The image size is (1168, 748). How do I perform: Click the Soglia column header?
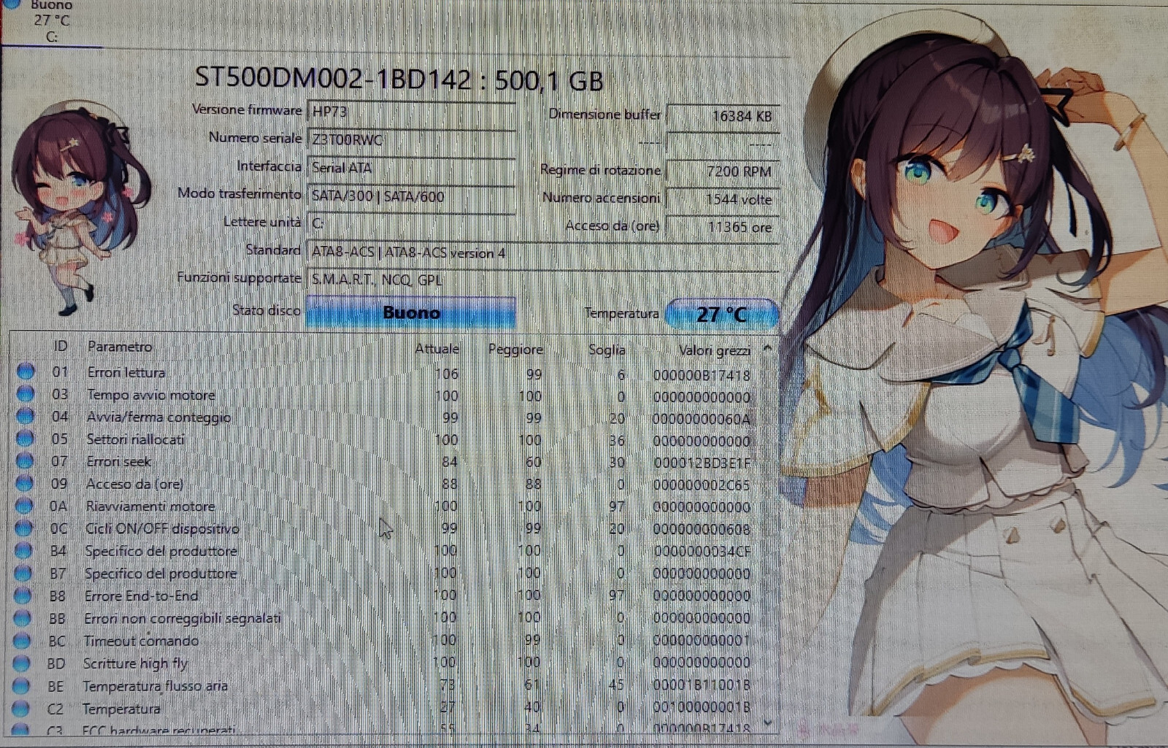point(607,350)
